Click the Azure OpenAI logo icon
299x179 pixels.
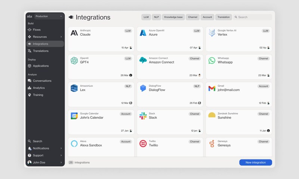pos(143,33)
